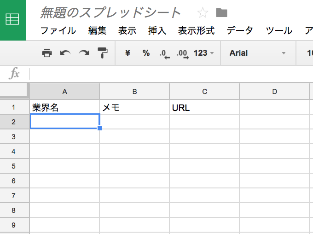313x234 pixels.
Task: Redo the last action
Action: [84, 53]
